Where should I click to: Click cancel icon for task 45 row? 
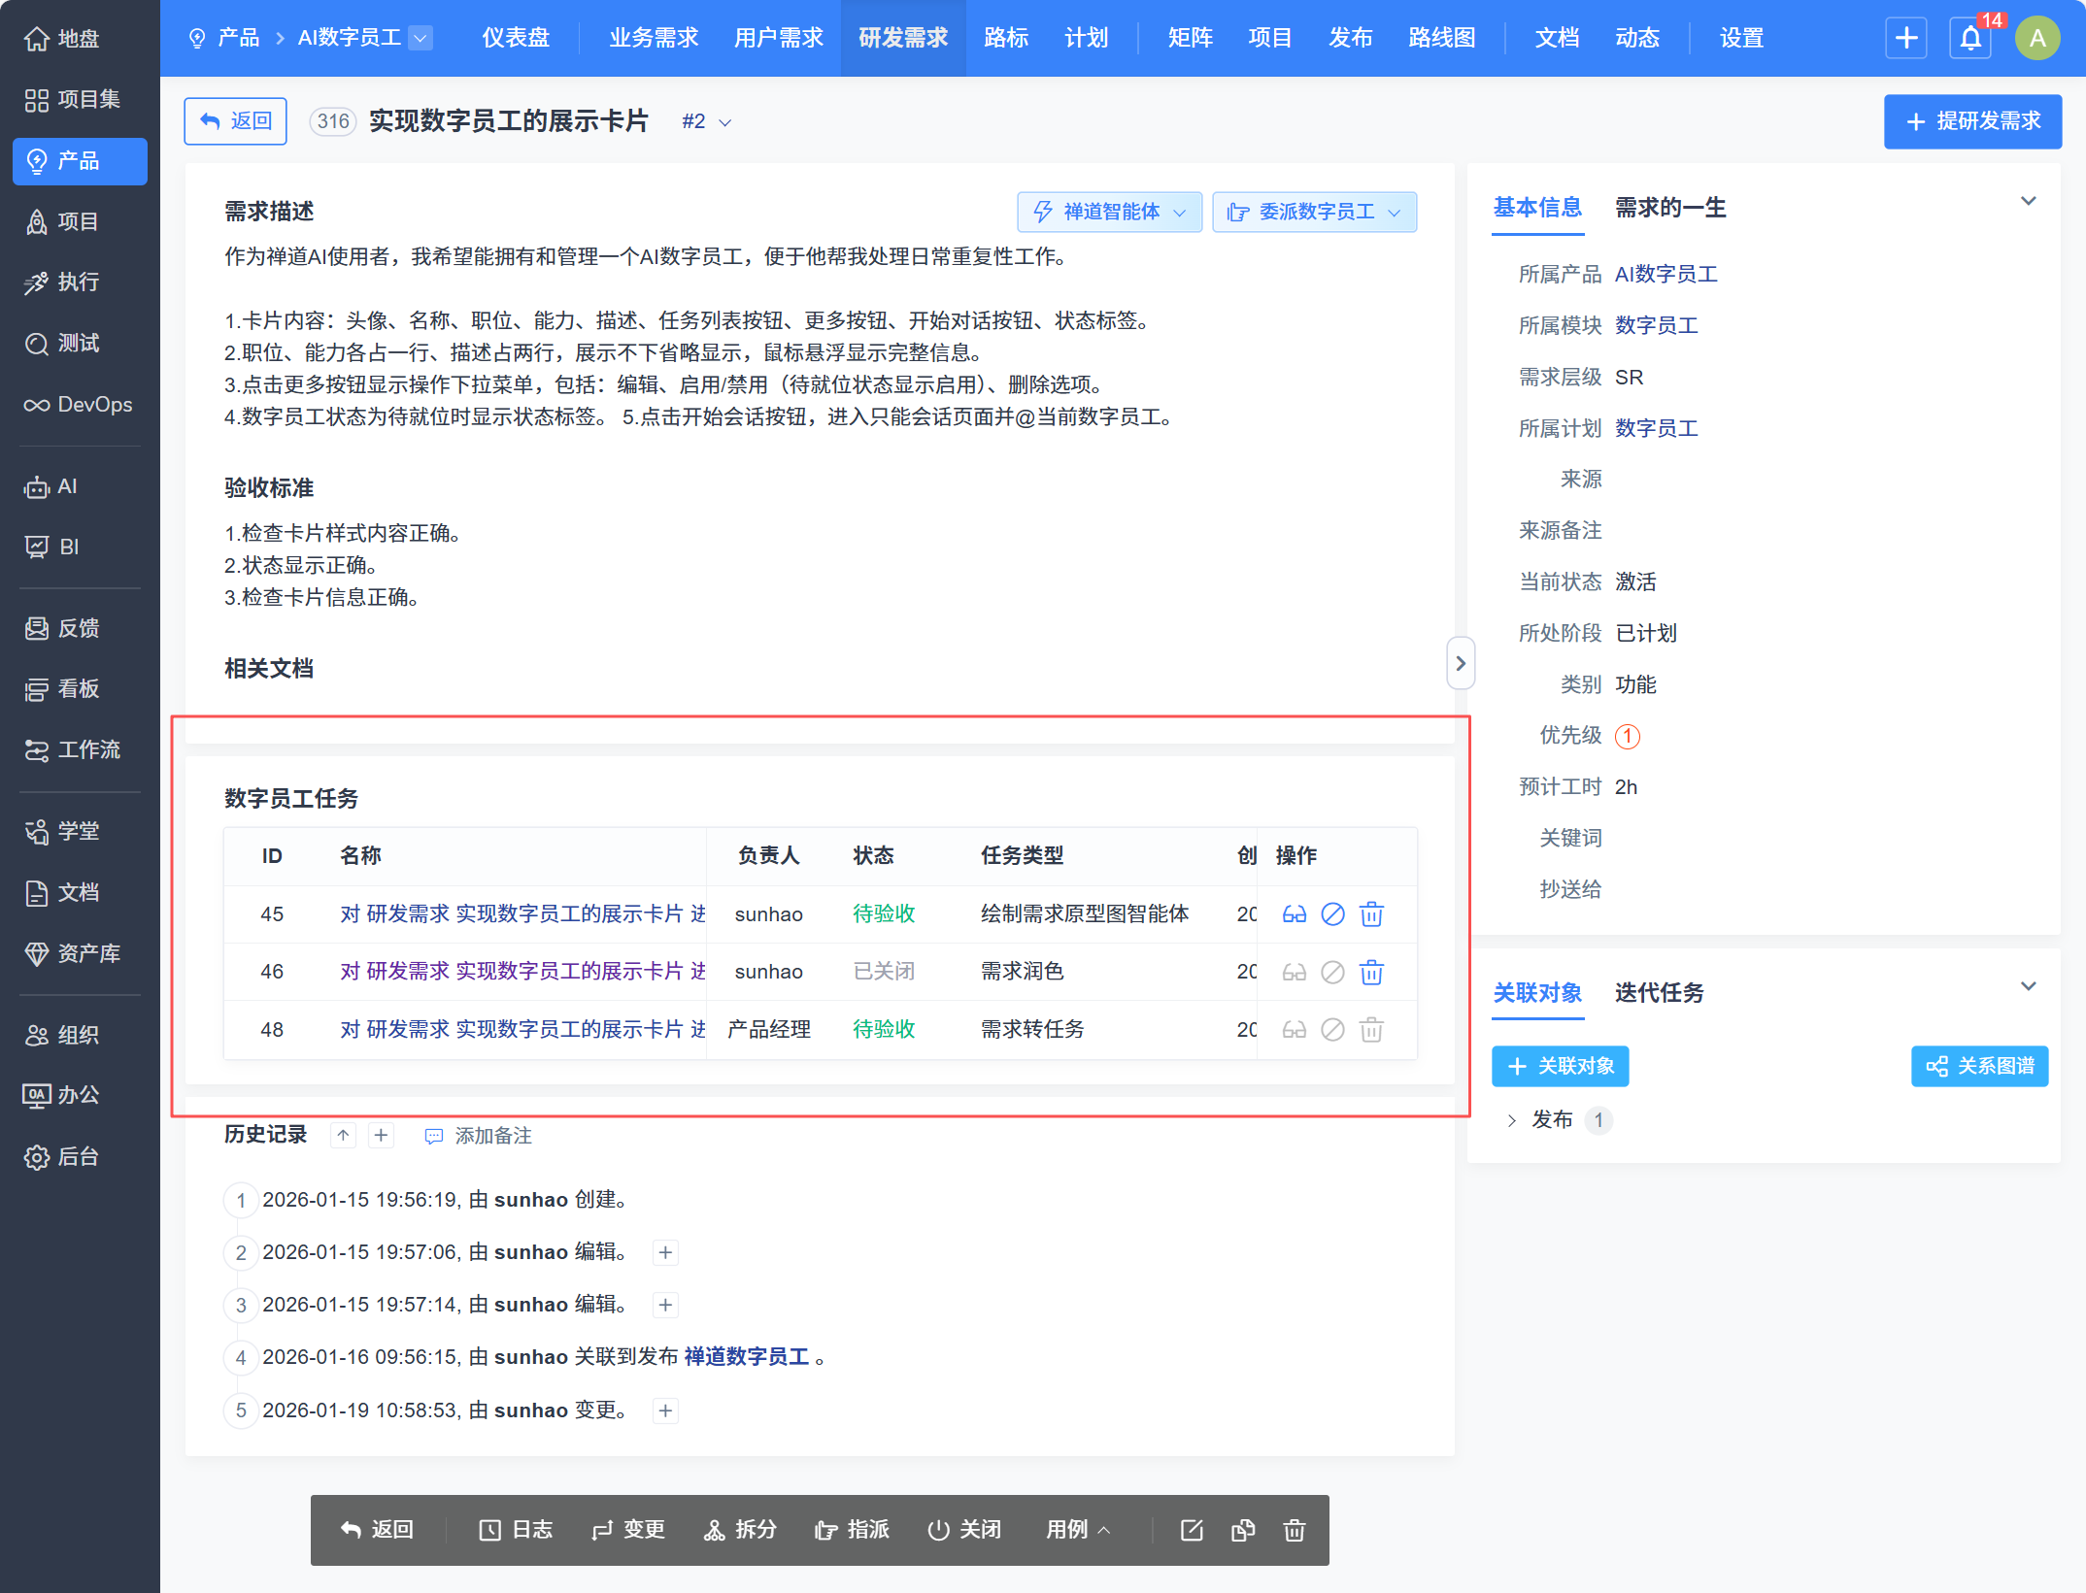(1332, 913)
